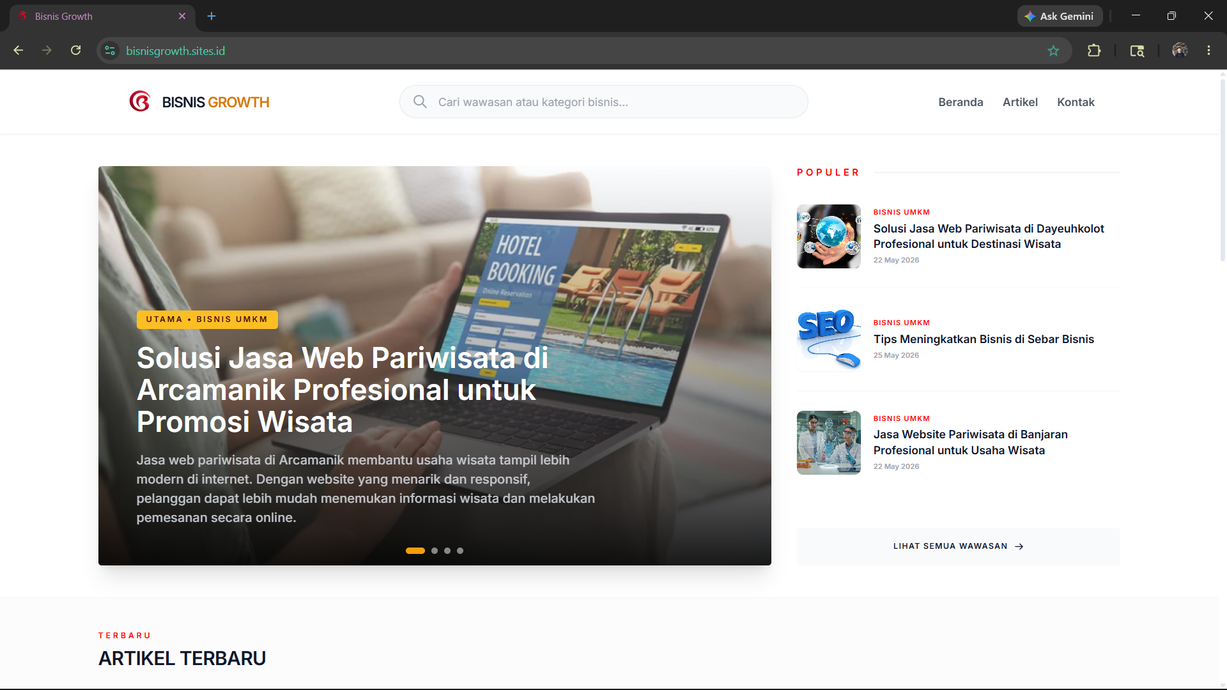Click the magnifier icon in site search
The width and height of the screenshot is (1227, 690).
point(420,102)
